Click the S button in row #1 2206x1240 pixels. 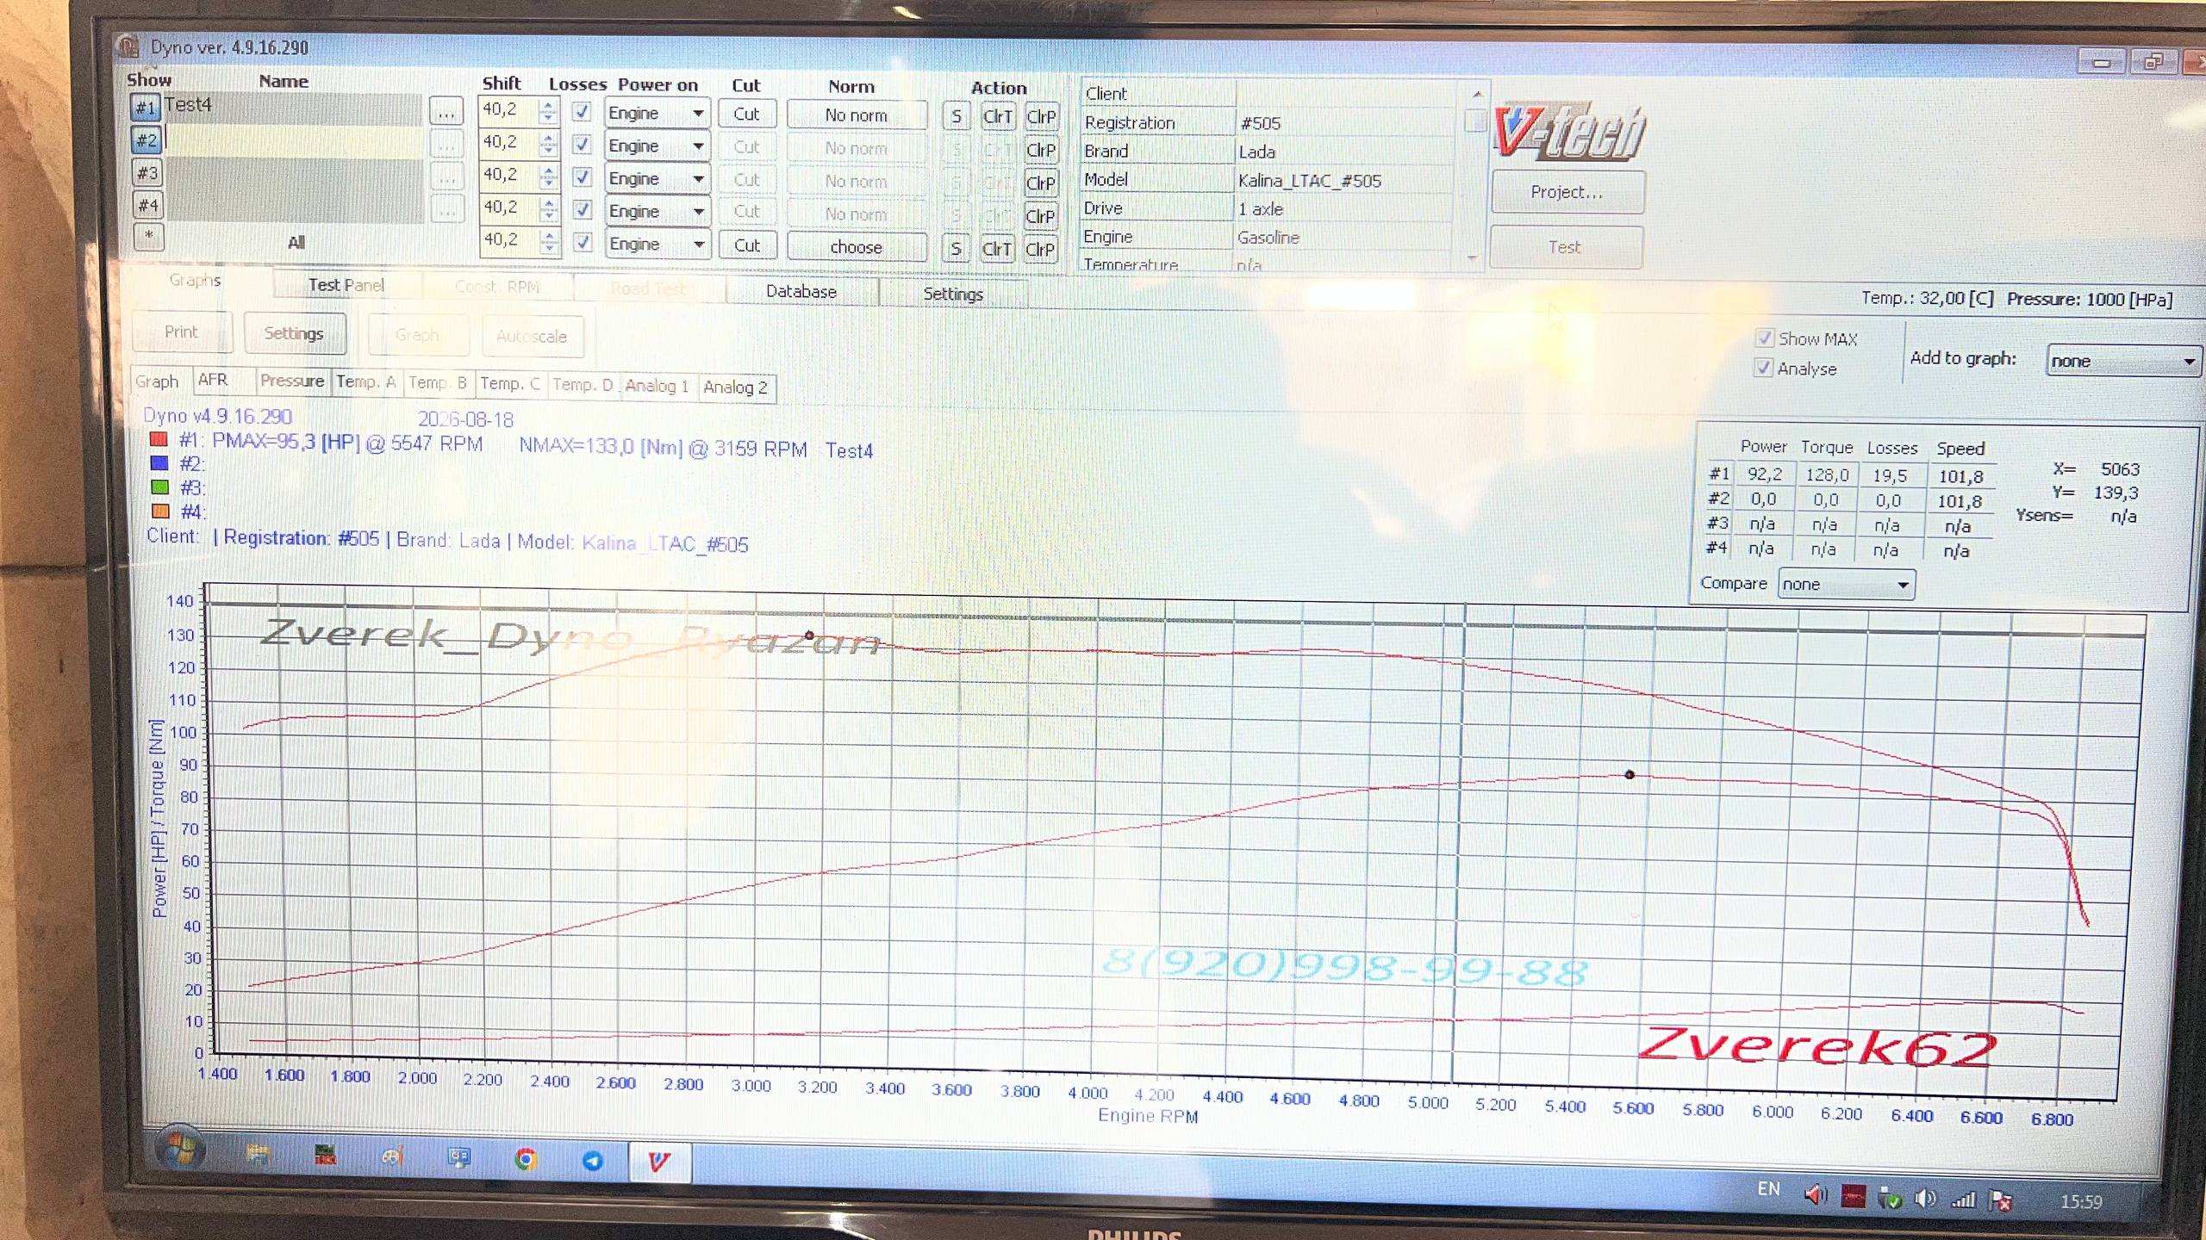tap(956, 116)
